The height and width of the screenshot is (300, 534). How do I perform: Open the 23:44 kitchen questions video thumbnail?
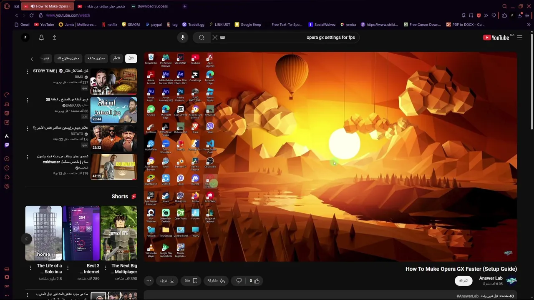click(113, 110)
